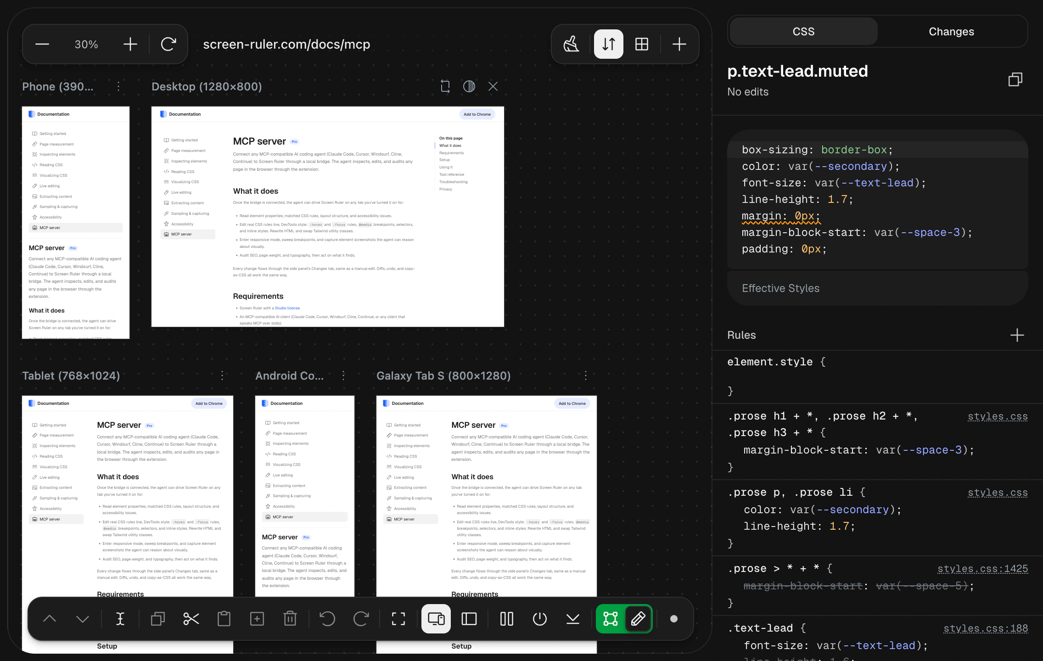This screenshot has height=661, width=1043.
Task: Open styles.css link for .prose h1 rule
Action: pyautogui.click(x=998, y=416)
